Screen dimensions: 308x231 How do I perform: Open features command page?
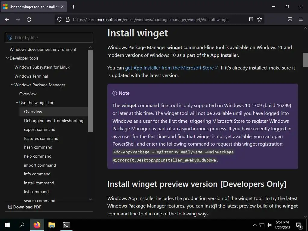pyautogui.click(x=41, y=138)
